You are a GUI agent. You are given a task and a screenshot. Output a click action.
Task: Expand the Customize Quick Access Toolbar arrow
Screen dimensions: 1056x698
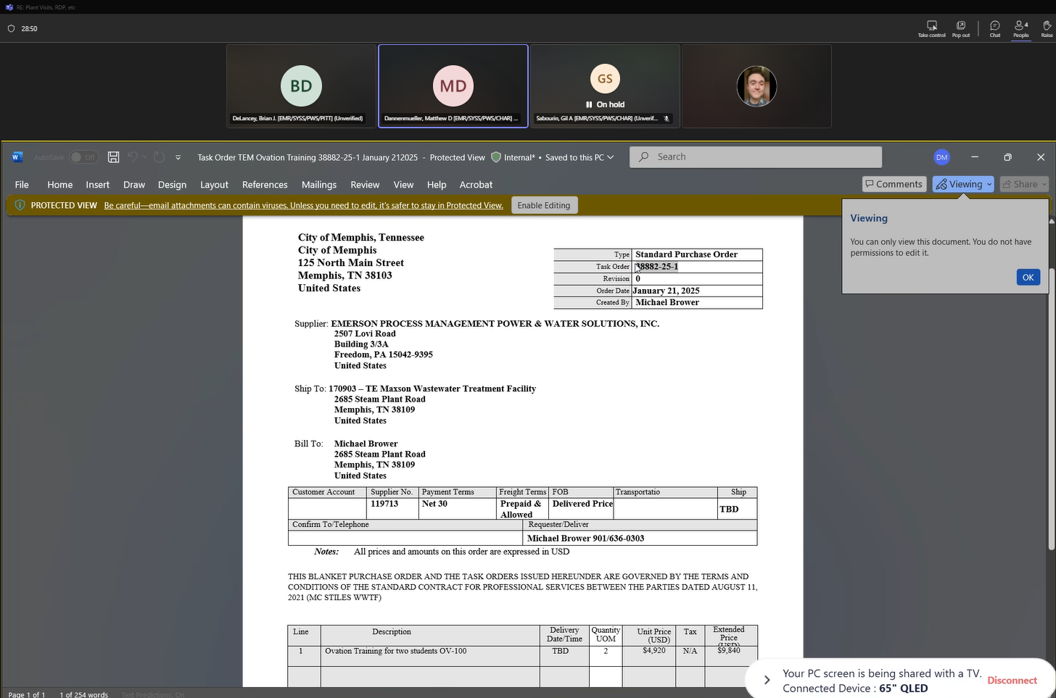coord(178,157)
